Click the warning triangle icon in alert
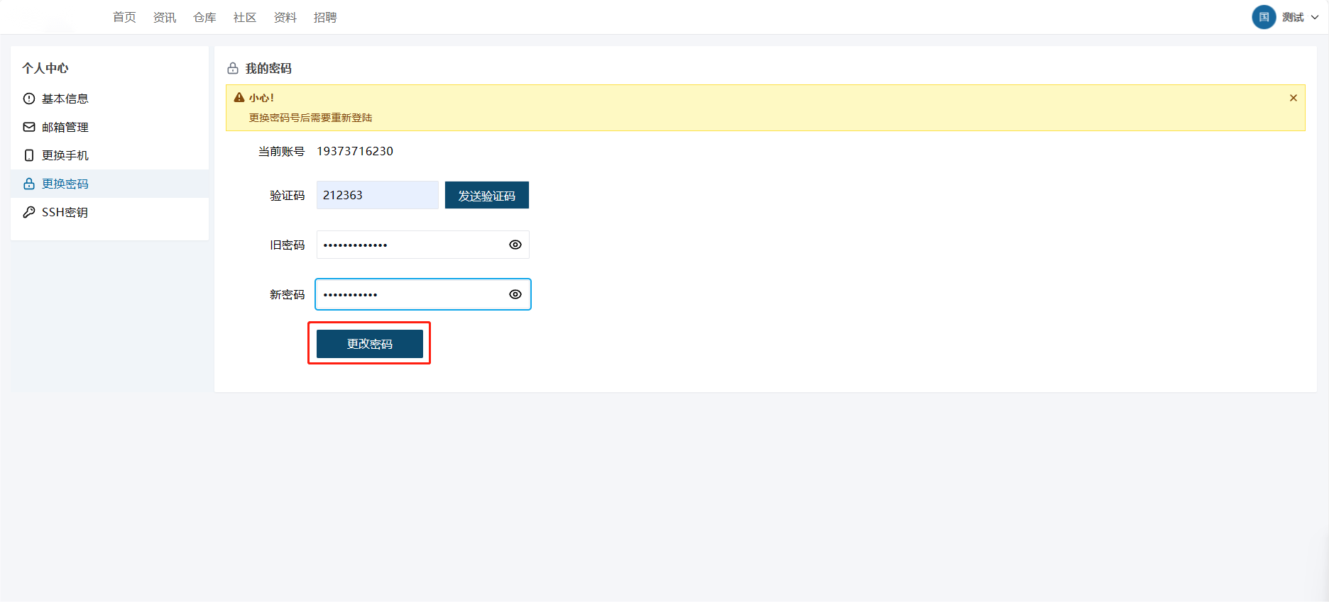Screen dimensions: 1329x602 click(x=239, y=98)
